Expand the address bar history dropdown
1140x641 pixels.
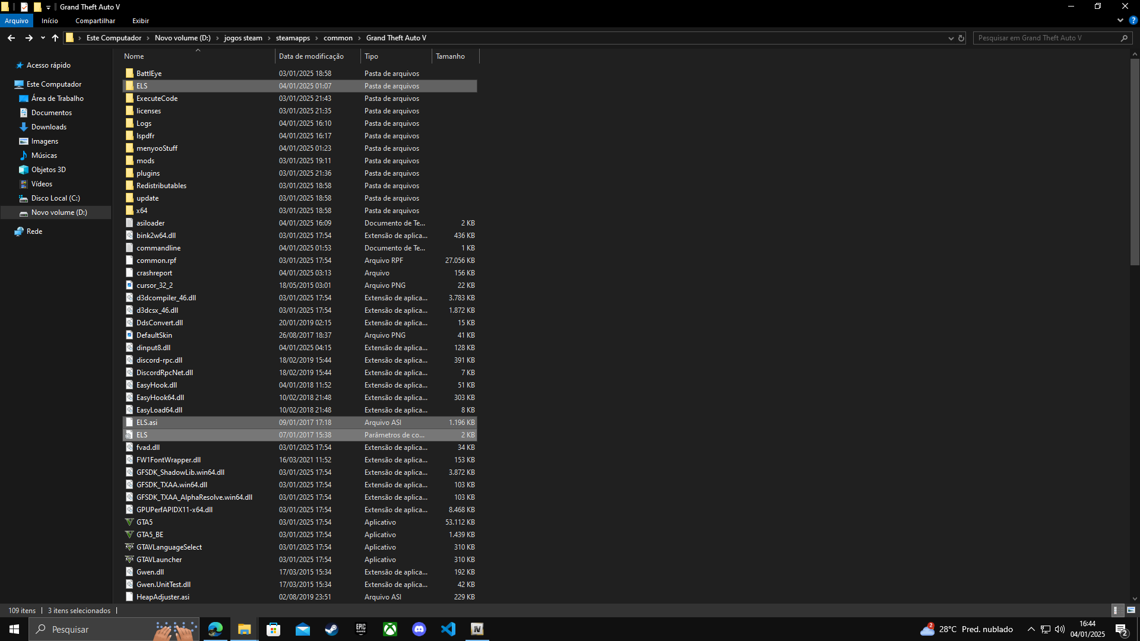(x=951, y=38)
